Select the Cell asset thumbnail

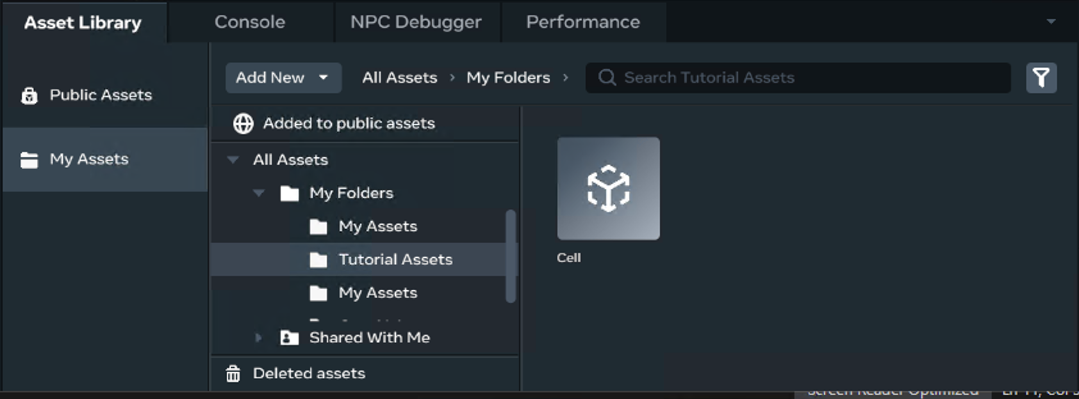608,189
